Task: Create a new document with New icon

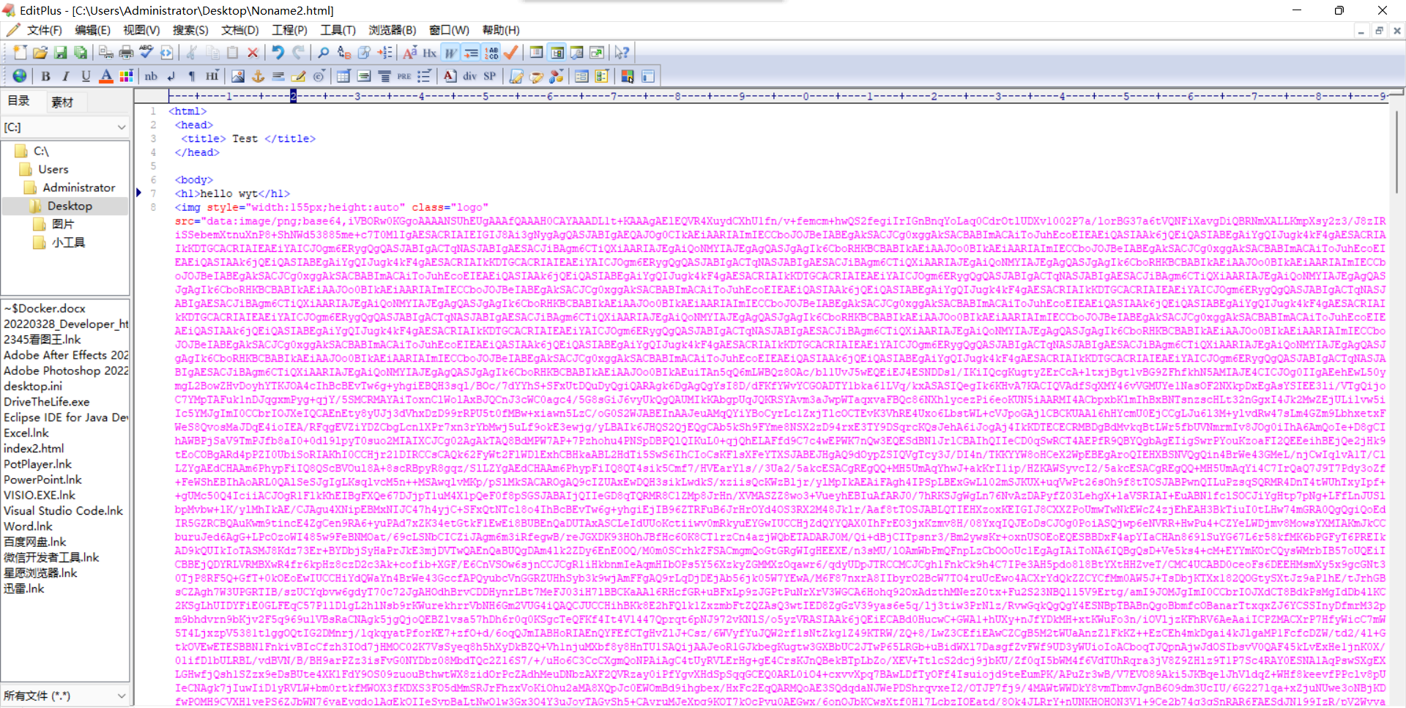Action: click(x=20, y=53)
